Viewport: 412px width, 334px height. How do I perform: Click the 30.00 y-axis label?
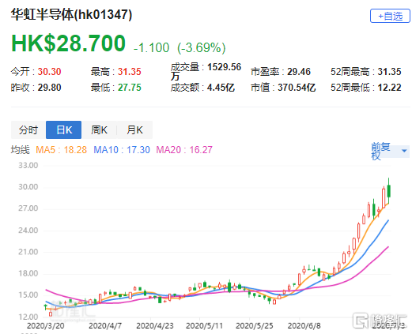click(28, 187)
